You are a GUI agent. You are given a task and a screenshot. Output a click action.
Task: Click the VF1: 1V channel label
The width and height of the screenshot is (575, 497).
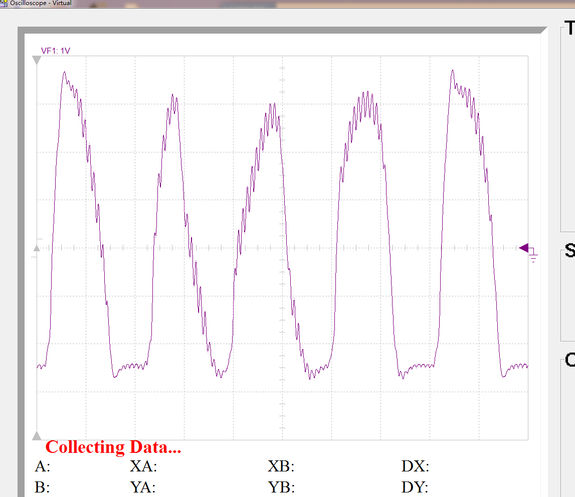[55, 51]
